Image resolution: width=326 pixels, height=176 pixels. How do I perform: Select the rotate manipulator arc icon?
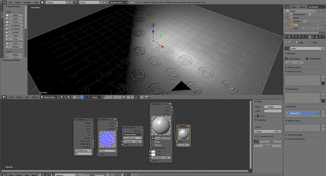pyautogui.click(x=85, y=97)
